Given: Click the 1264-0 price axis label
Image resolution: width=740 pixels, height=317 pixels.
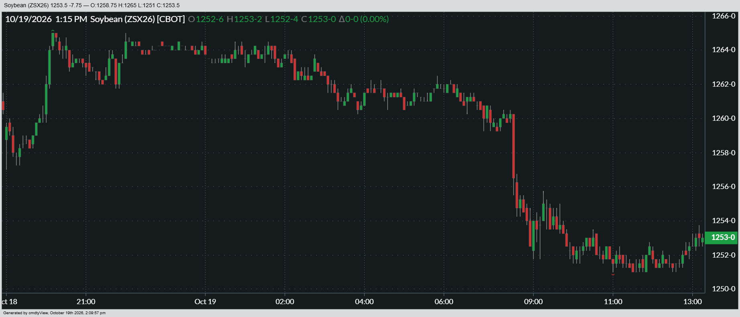Looking at the screenshot, I should 724,50.
